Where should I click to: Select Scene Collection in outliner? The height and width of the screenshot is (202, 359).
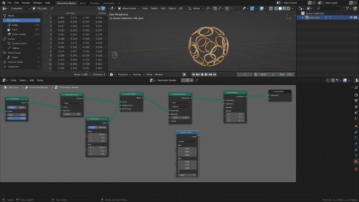(x=315, y=13)
